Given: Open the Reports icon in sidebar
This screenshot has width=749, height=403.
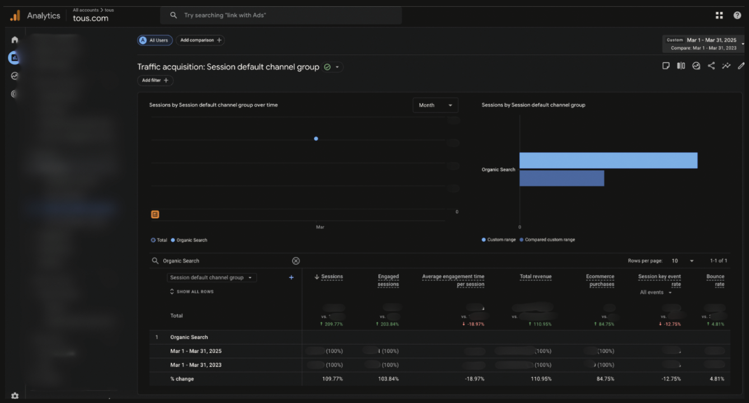Looking at the screenshot, I should [x=15, y=57].
